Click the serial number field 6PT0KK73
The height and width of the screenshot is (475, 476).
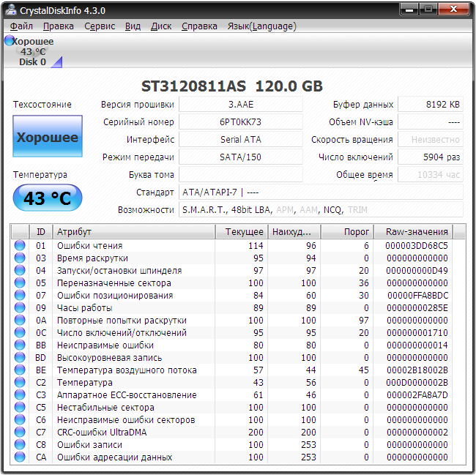click(241, 122)
